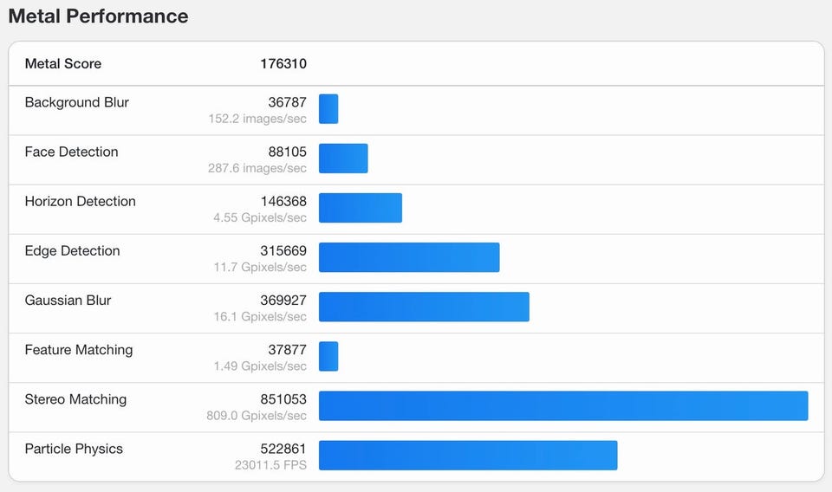832x492 pixels.
Task: Click the Background Blur score bar
Action: [x=328, y=108]
